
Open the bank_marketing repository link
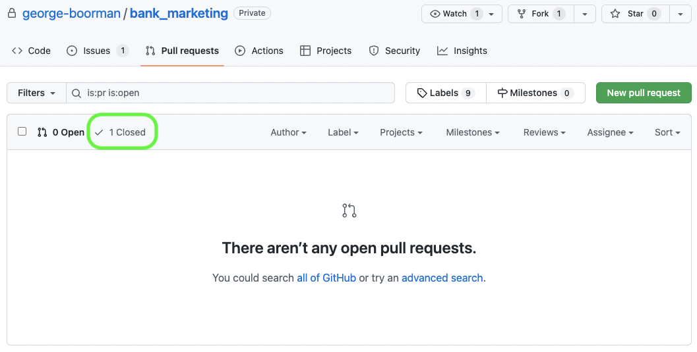(179, 13)
